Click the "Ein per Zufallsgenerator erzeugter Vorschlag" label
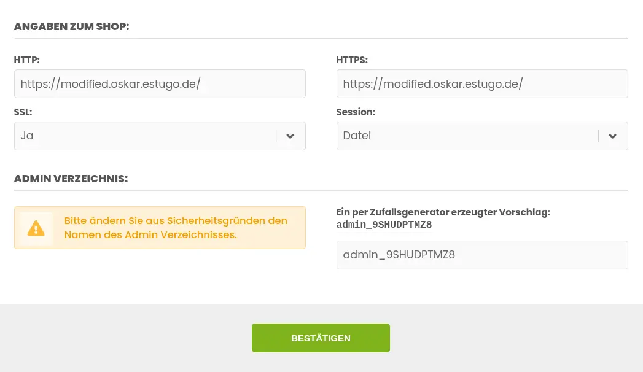This screenshot has height=372, width=643. (443, 212)
